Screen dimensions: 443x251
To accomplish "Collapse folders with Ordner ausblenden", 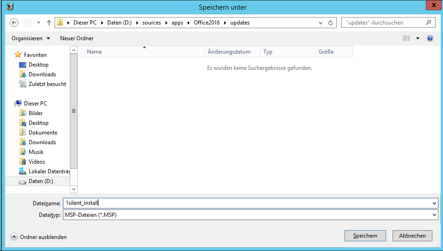I will tap(38, 237).
